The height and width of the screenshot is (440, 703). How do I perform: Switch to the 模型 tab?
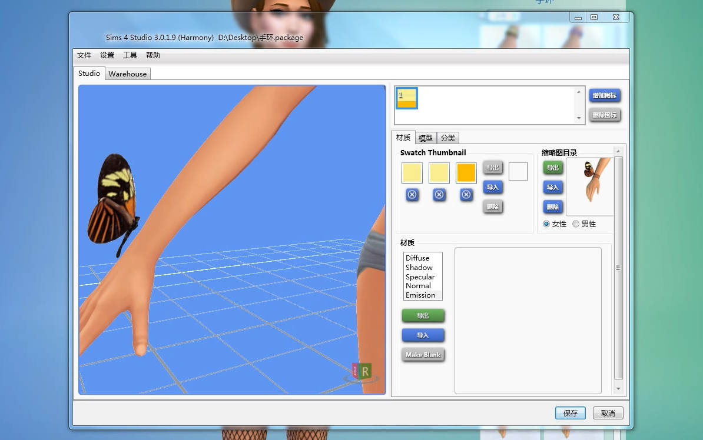(426, 138)
